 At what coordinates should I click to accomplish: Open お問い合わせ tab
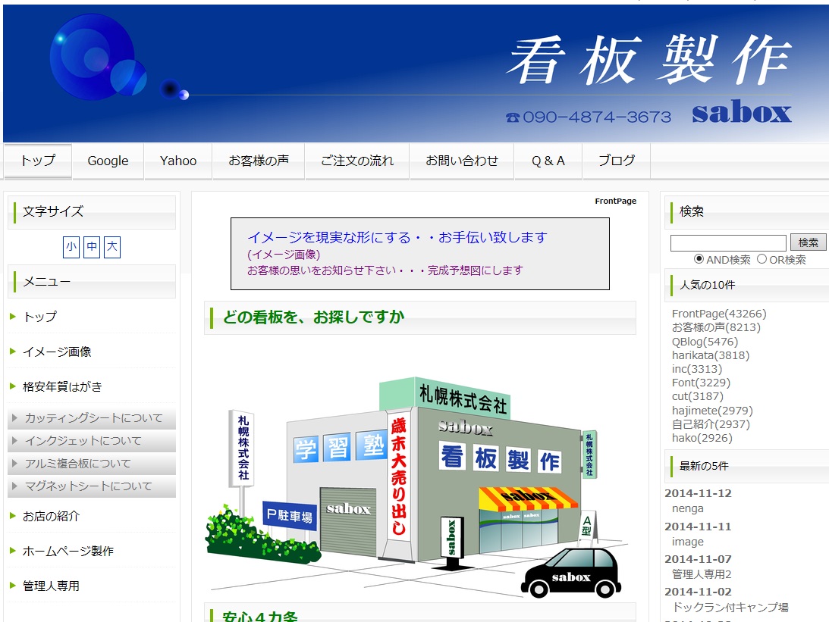point(462,161)
